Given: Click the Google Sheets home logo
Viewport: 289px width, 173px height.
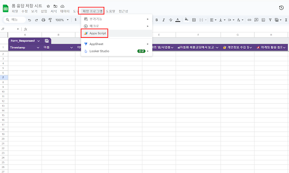Looking at the screenshot, I should (5, 9).
